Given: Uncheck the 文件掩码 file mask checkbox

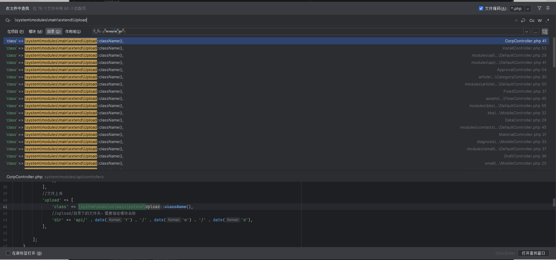Looking at the screenshot, I should (x=481, y=8).
